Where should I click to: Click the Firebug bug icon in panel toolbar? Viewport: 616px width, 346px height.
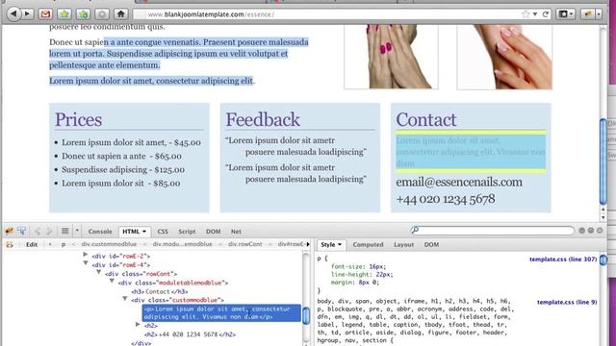pos(9,231)
